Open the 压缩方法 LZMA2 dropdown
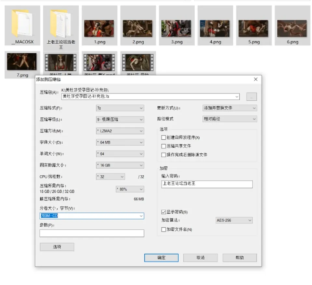The height and width of the screenshot is (285, 312). 120,131
